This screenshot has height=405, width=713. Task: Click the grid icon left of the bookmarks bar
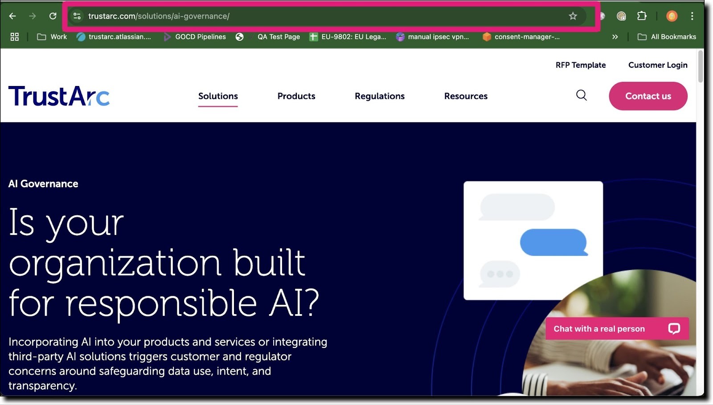[14, 37]
